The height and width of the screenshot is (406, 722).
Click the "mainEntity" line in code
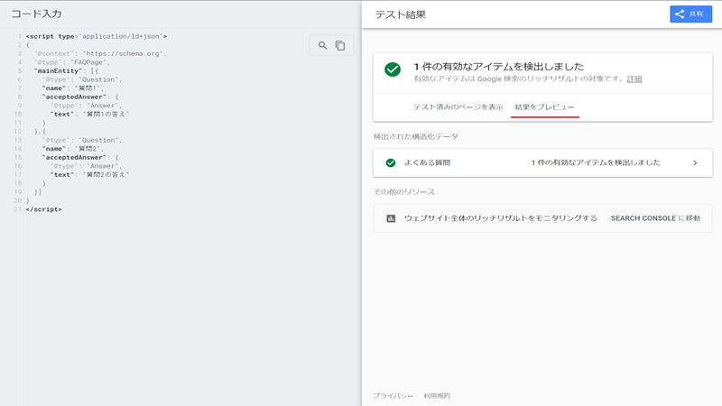point(66,71)
